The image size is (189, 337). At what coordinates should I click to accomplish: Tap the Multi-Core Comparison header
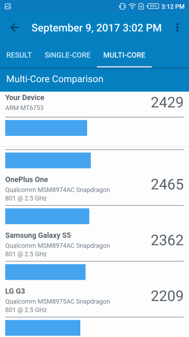55,79
